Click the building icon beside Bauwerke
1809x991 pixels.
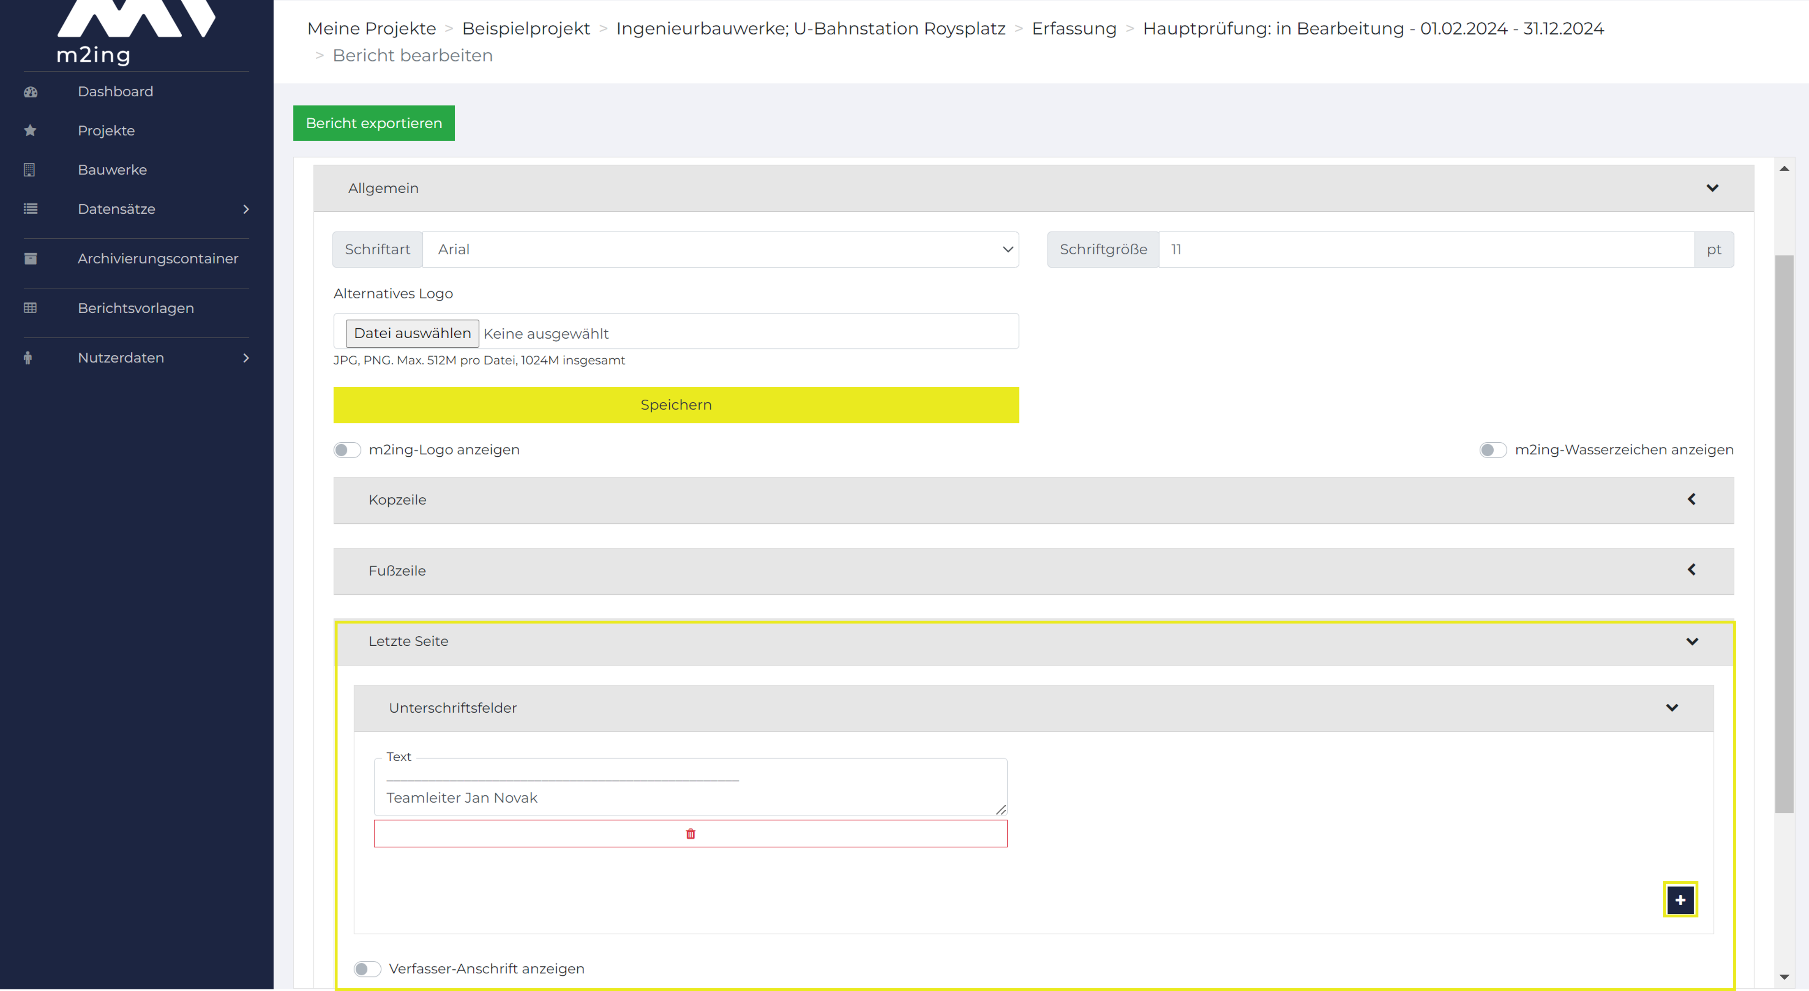30,170
